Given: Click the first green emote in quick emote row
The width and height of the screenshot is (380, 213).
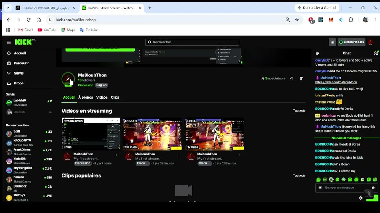Looking at the screenshot, I should tap(318, 179).
